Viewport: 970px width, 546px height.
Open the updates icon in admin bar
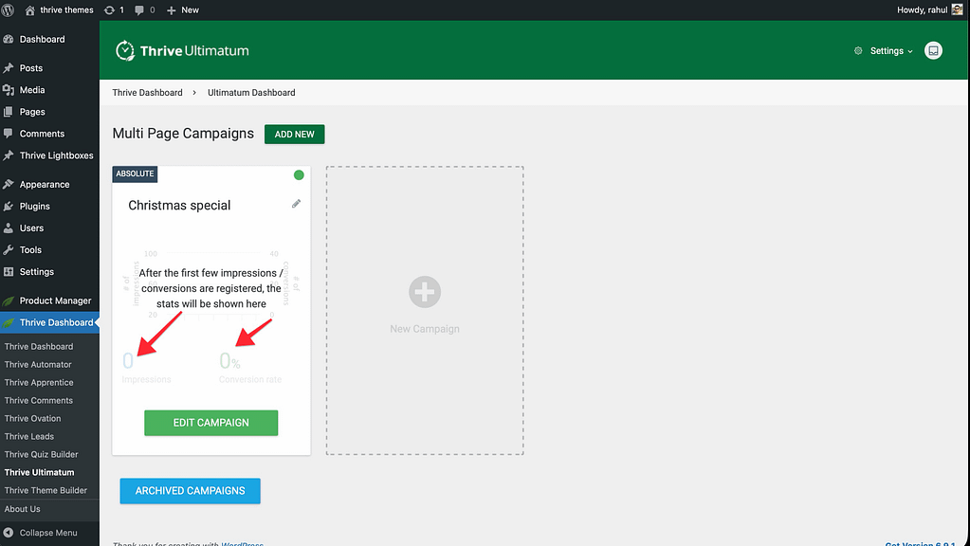pyautogui.click(x=113, y=9)
